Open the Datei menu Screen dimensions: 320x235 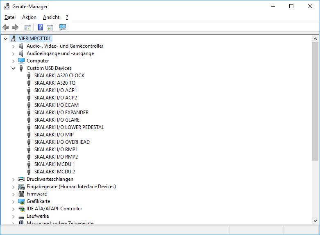coord(10,17)
